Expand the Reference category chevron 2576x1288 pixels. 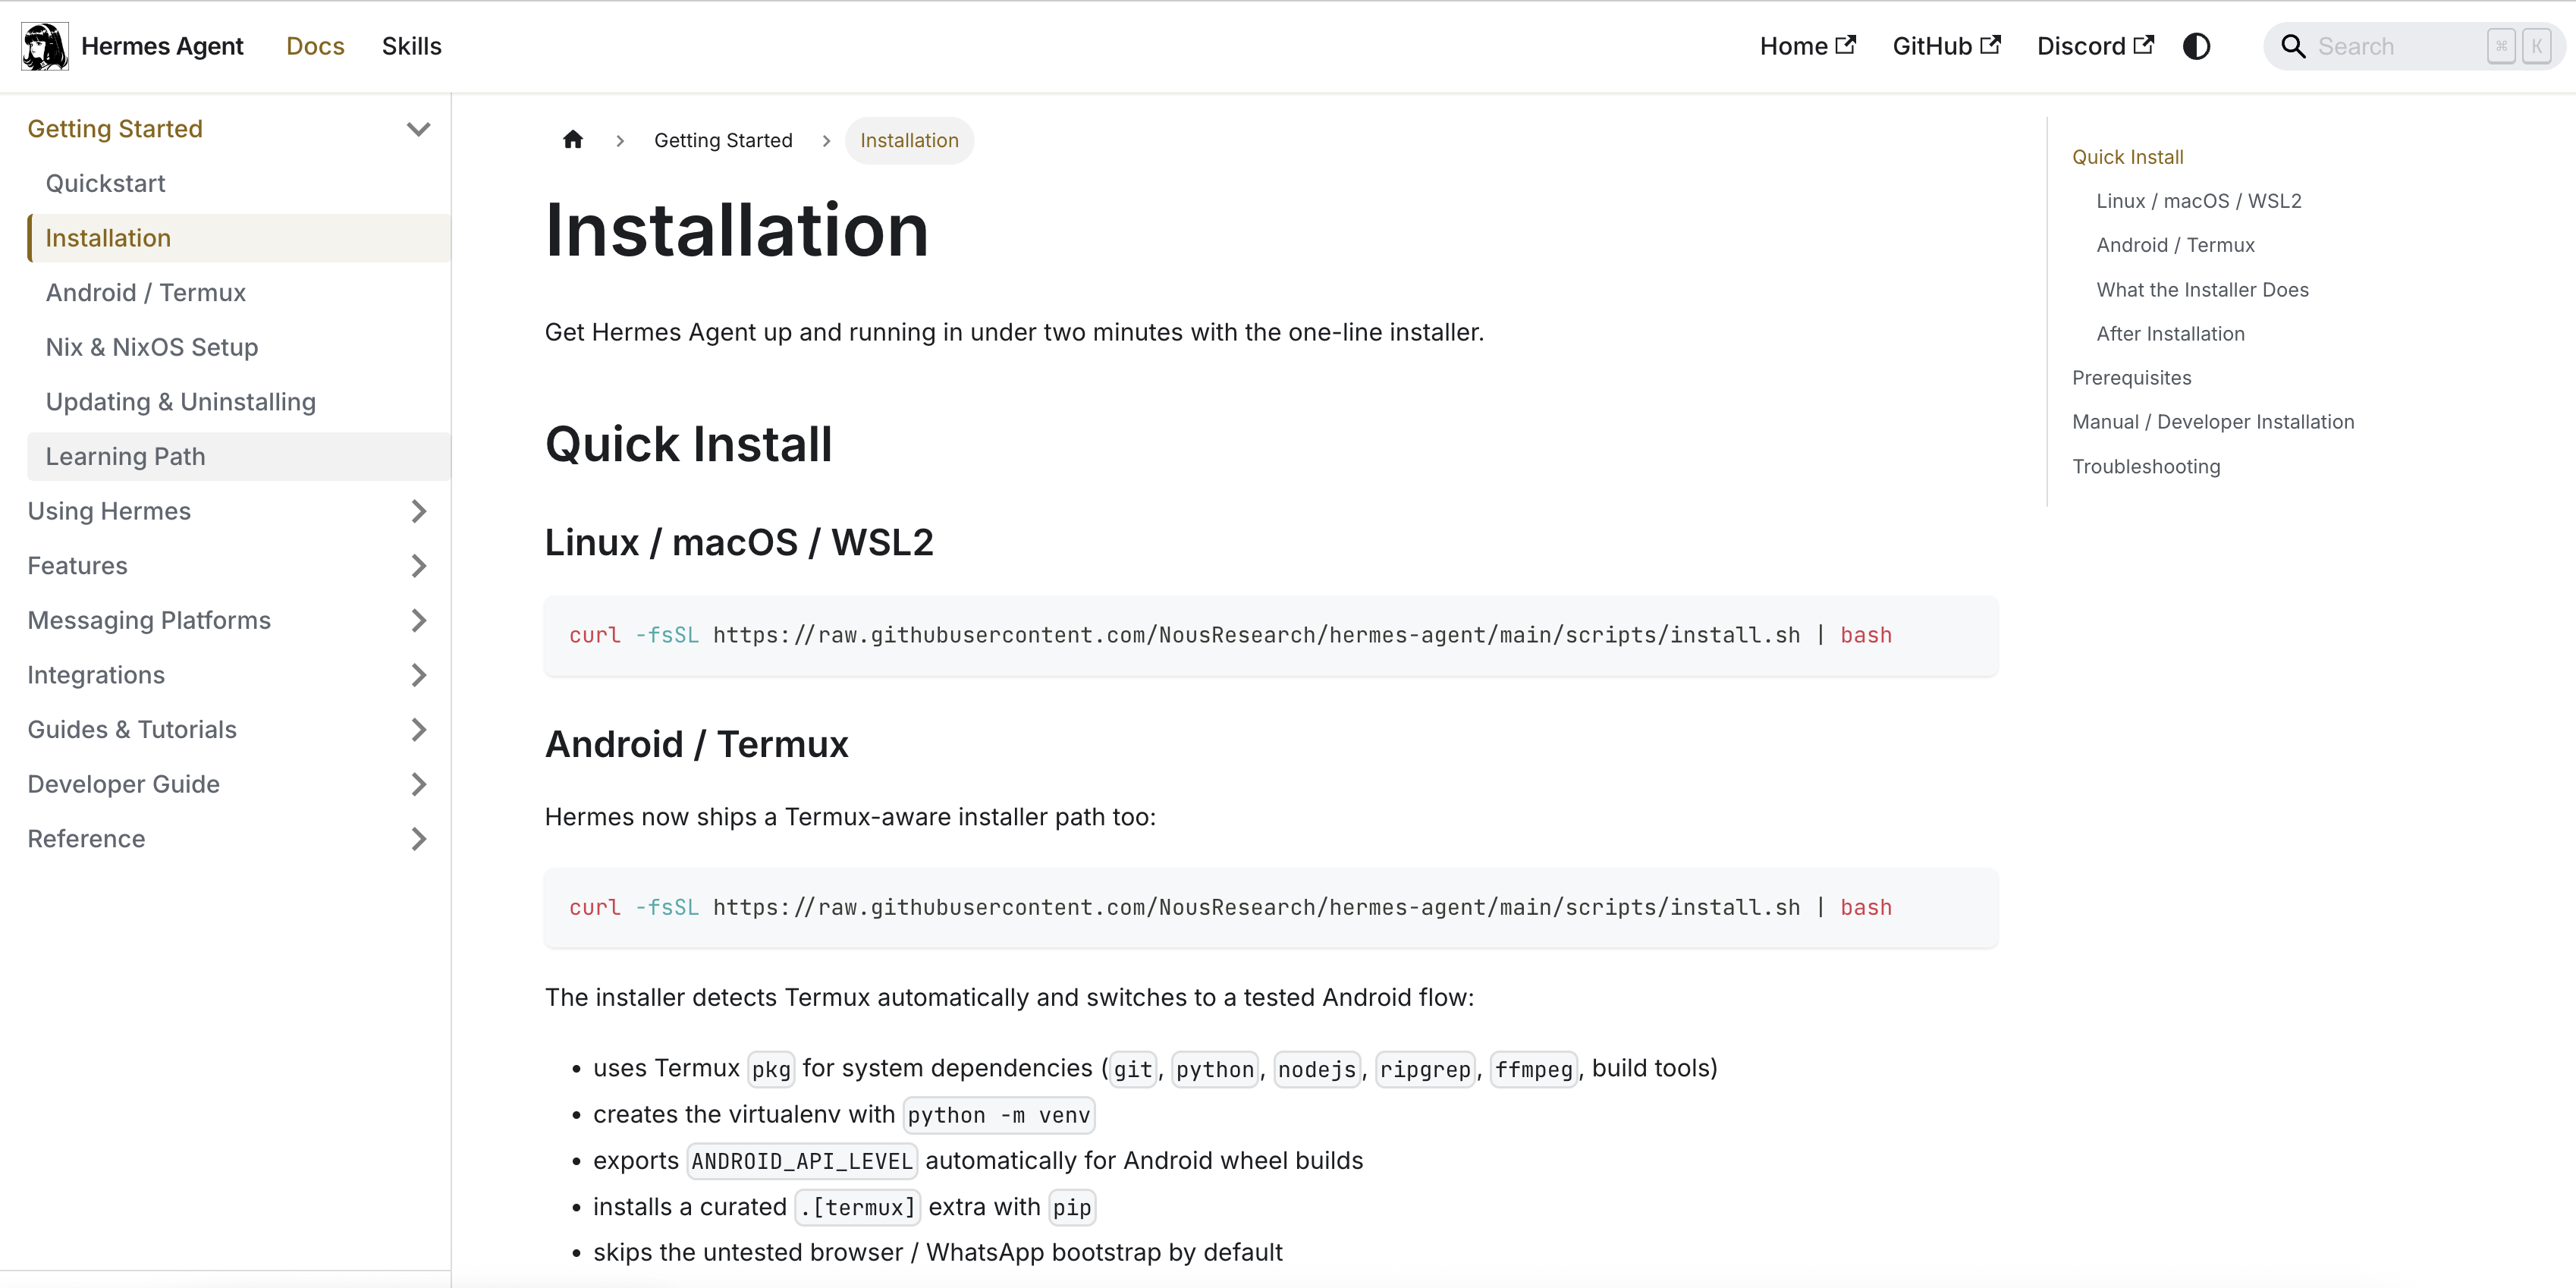418,839
